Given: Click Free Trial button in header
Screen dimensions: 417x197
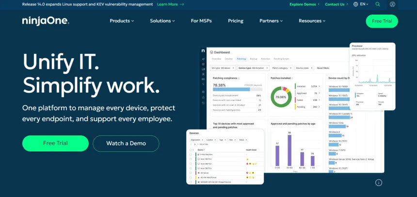Looking at the screenshot, I should (382, 21).
